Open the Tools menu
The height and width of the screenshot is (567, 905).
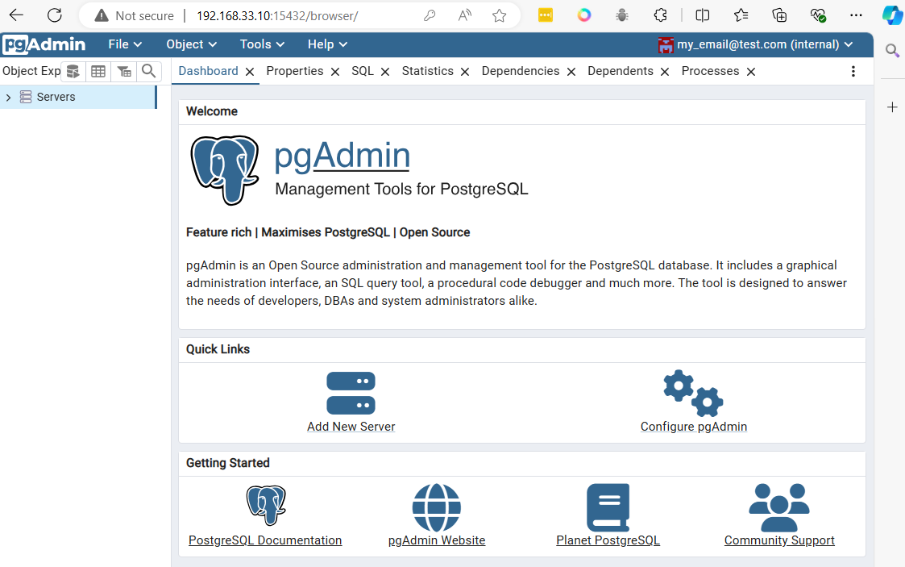pyautogui.click(x=261, y=44)
